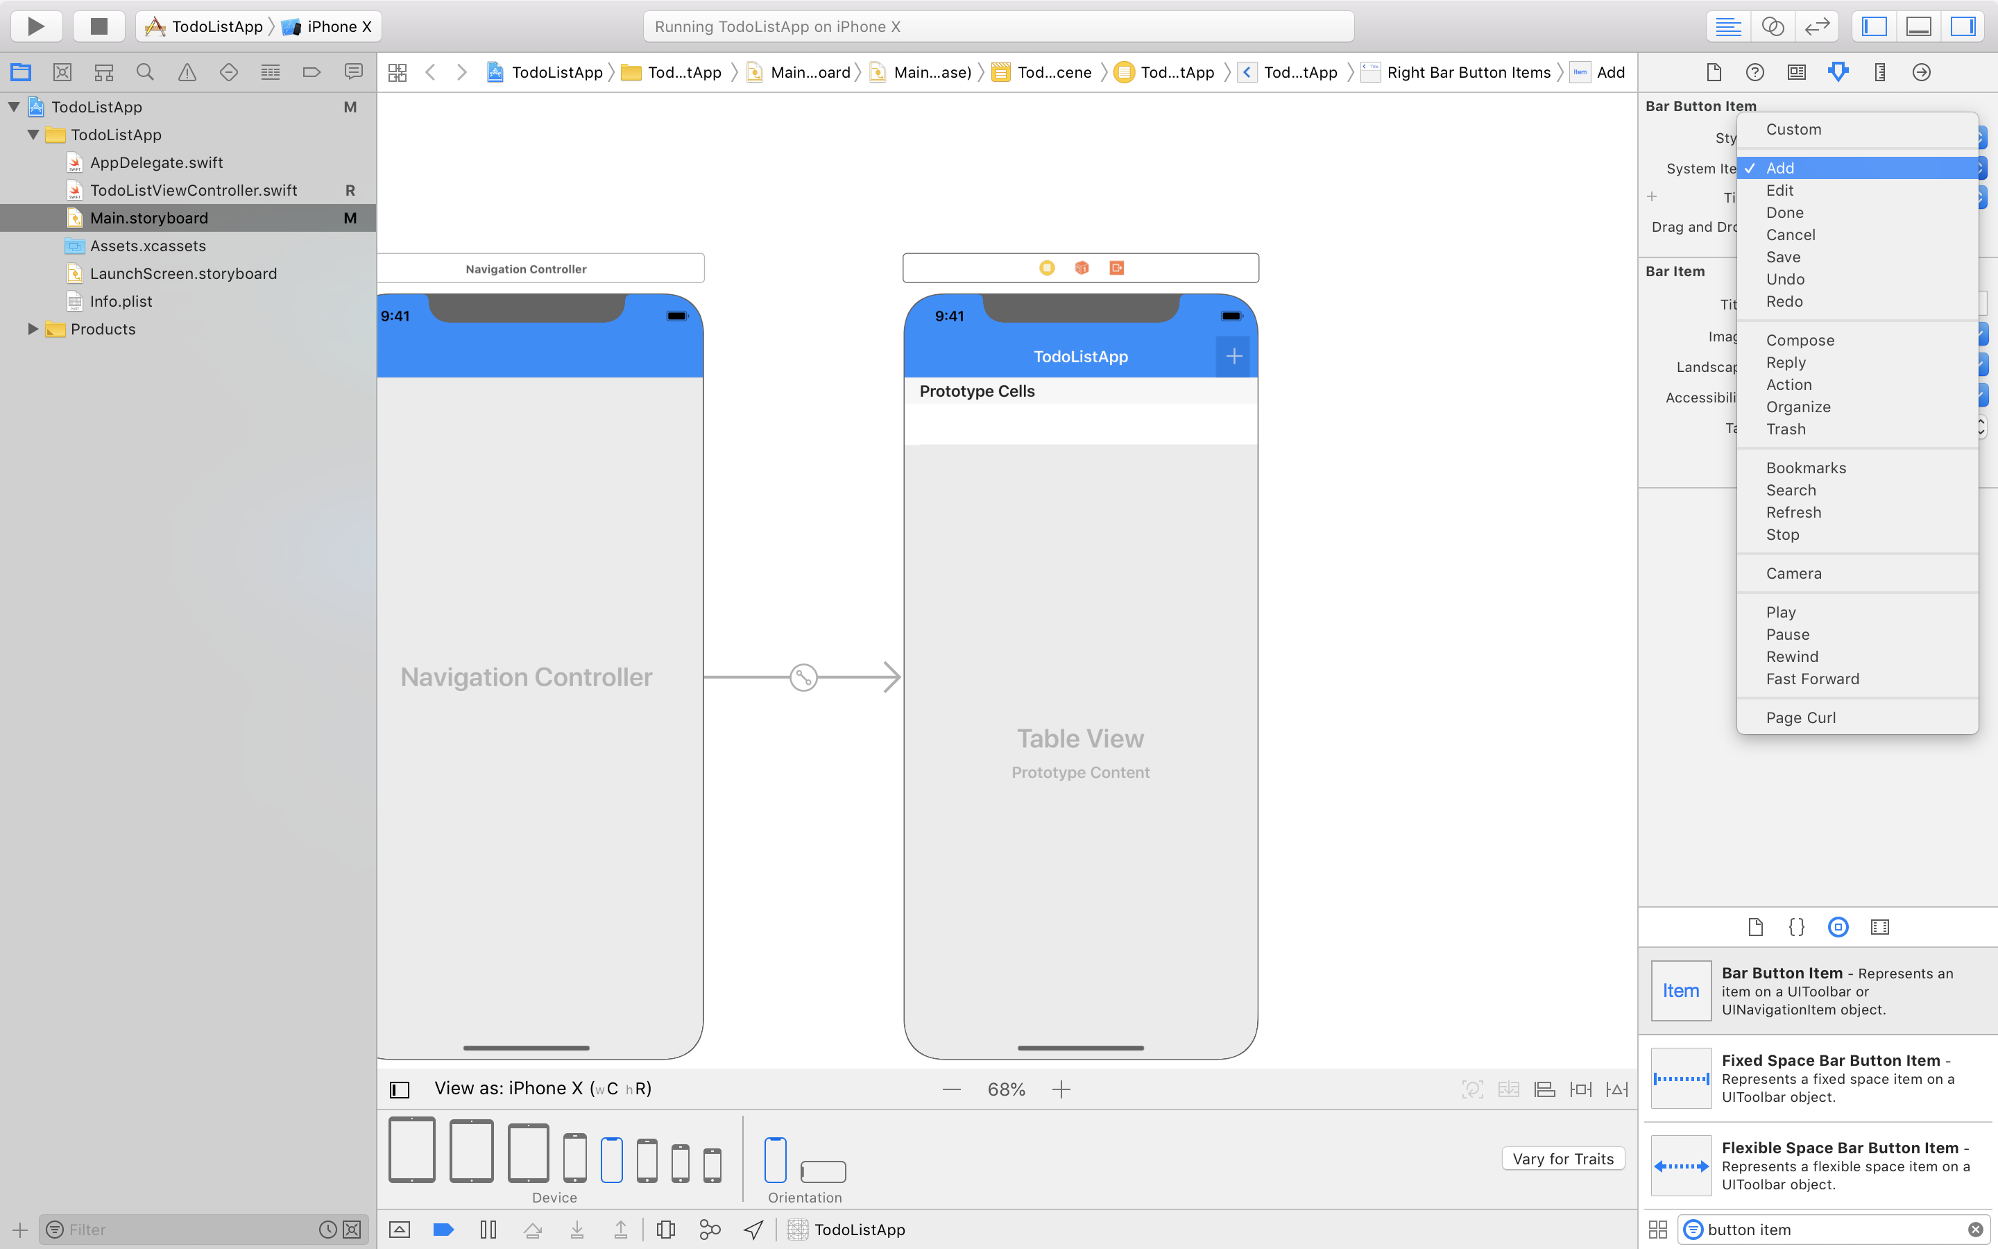Select Page Curl in the System Item menu
Viewport: 1998px width, 1249px height.
[x=1800, y=717]
